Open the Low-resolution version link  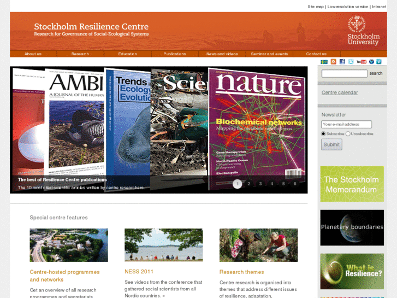click(x=348, y=7)
